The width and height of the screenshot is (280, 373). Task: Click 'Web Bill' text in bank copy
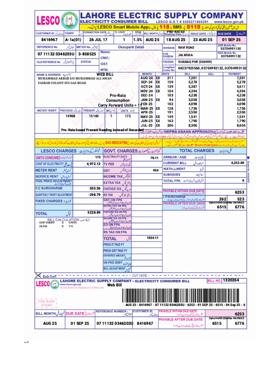(x=114, y=285)
